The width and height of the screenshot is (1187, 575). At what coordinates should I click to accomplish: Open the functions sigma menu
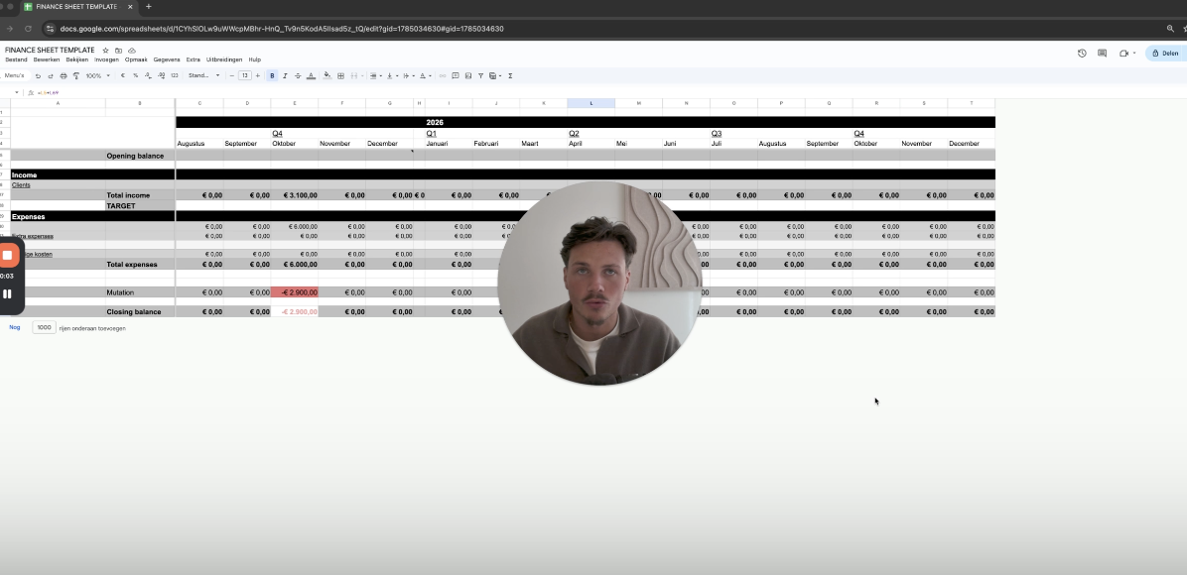click(510, 75)
